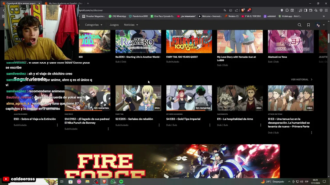Click E50 - Sobre el Viaje a la Extinción
This screenshot has height=185, width=330.
tap(35, 119)
